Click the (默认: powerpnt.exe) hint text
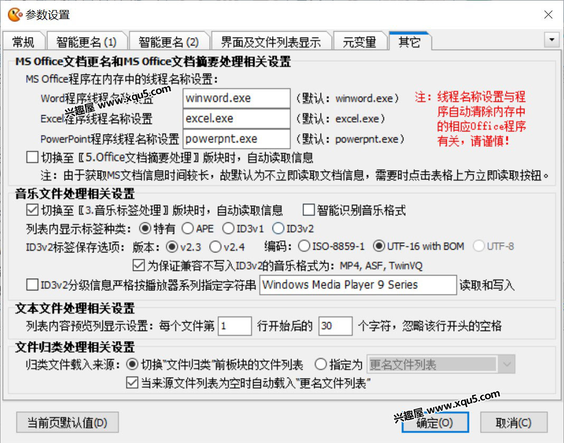 tap(350, 139)
